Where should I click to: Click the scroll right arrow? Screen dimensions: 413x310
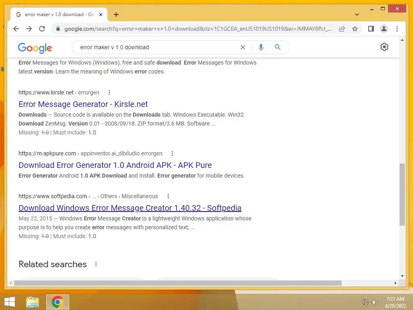pos(395,283)
